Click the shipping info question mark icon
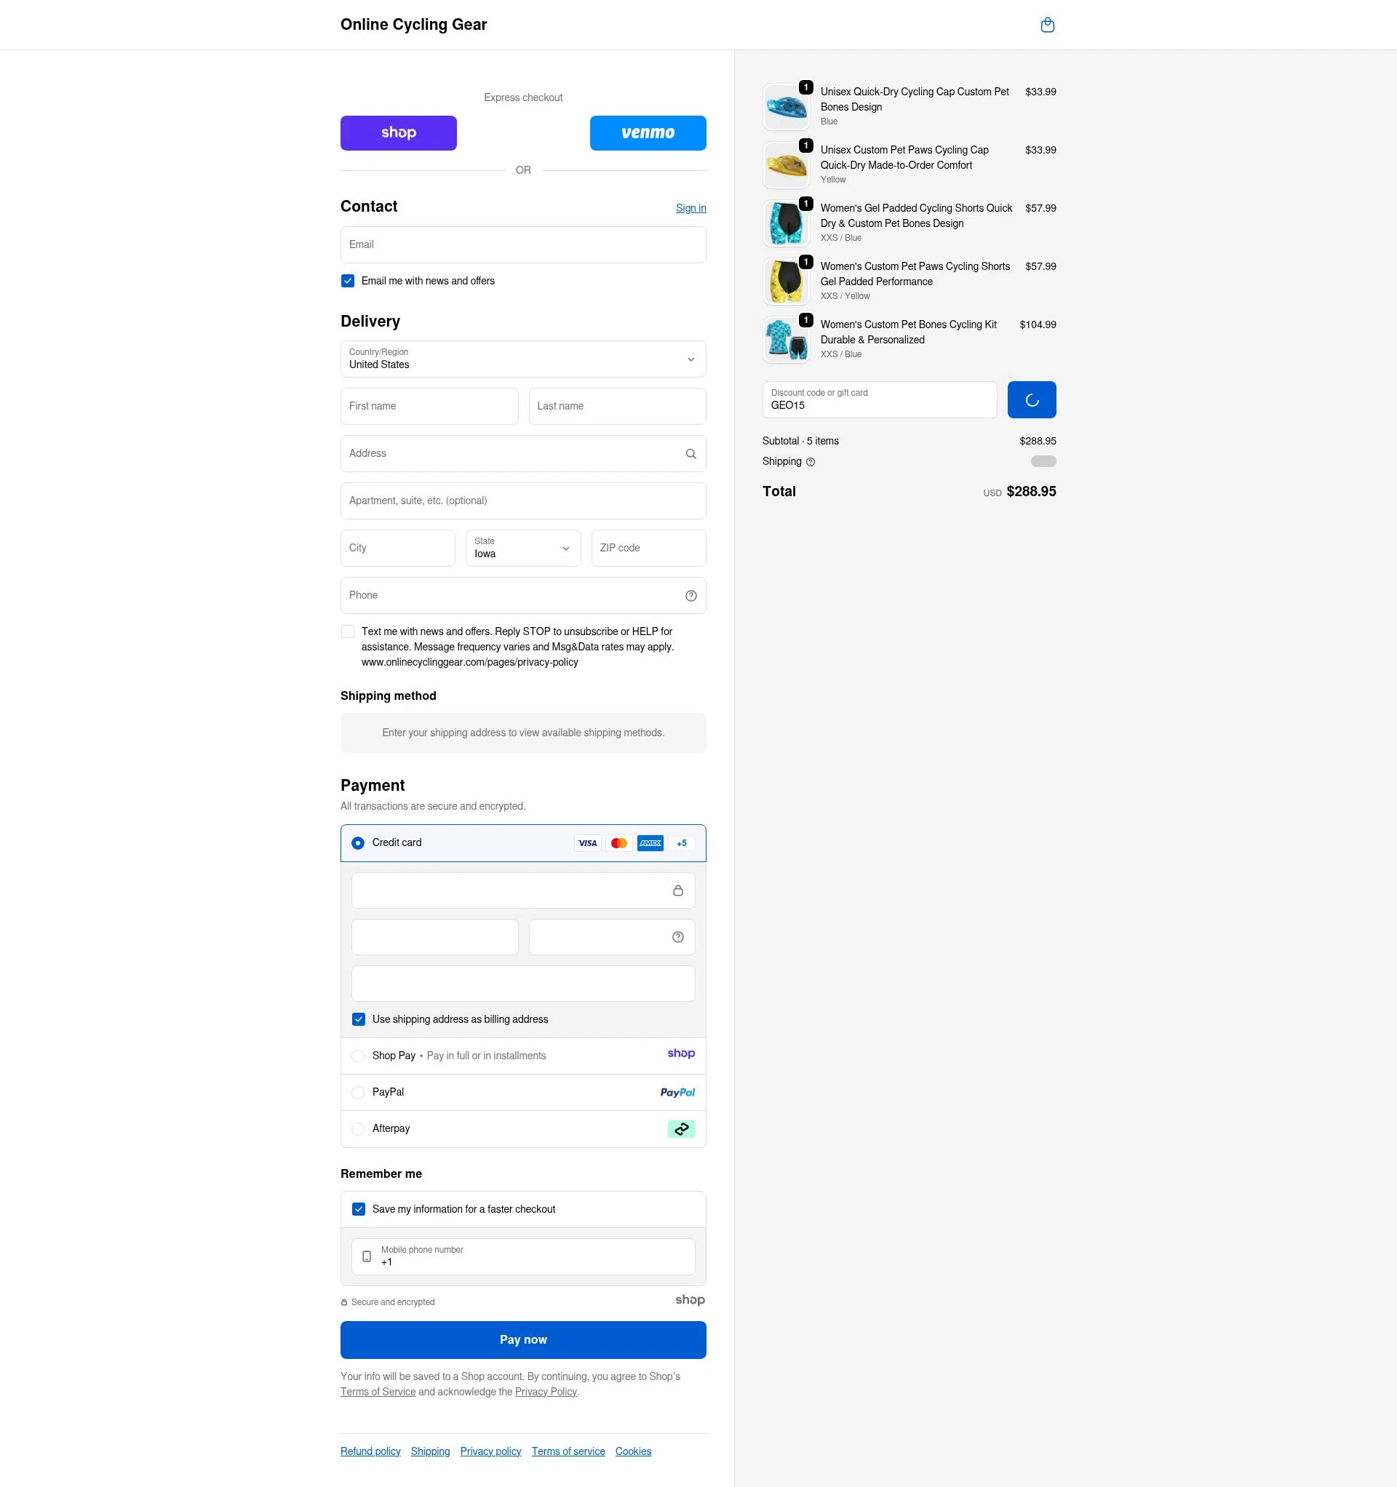This screenshot has height=1487, width=1397. click(811, 462)
